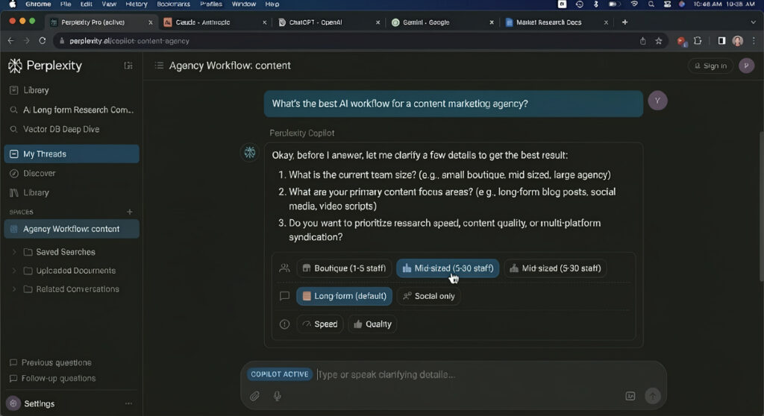Viewport: 764px width, 416px height.
Task: Add a new Space with the plus icon
Action: coord(130,212)
